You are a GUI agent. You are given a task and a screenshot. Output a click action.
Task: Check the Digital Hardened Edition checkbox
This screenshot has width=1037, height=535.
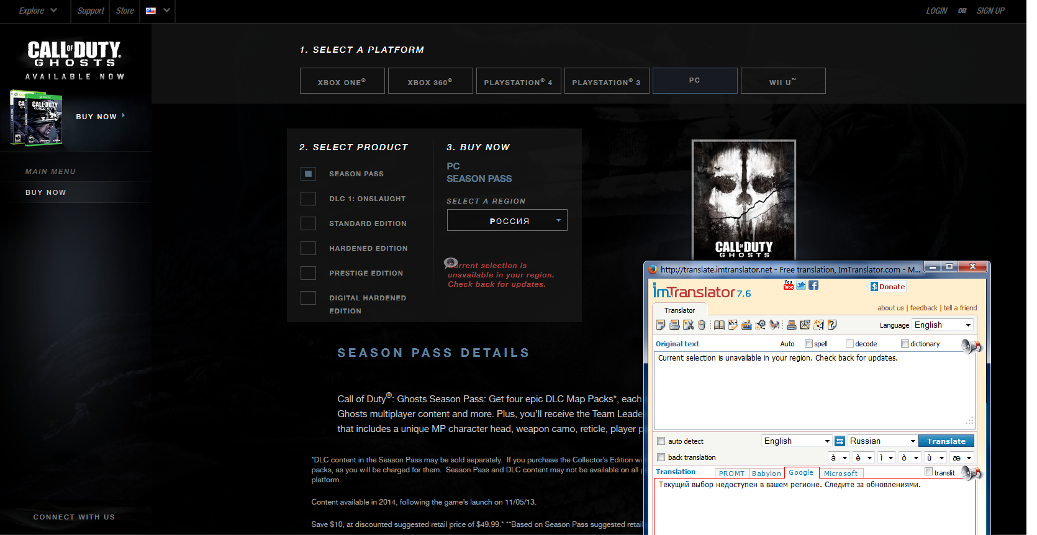pyautogui.click(x=308, y=298)
